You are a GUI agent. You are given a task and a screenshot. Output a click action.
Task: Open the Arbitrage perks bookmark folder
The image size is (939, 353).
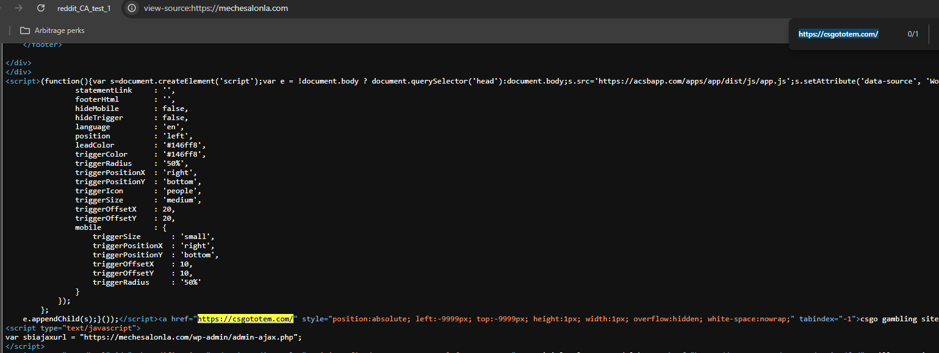coord(52,30)
